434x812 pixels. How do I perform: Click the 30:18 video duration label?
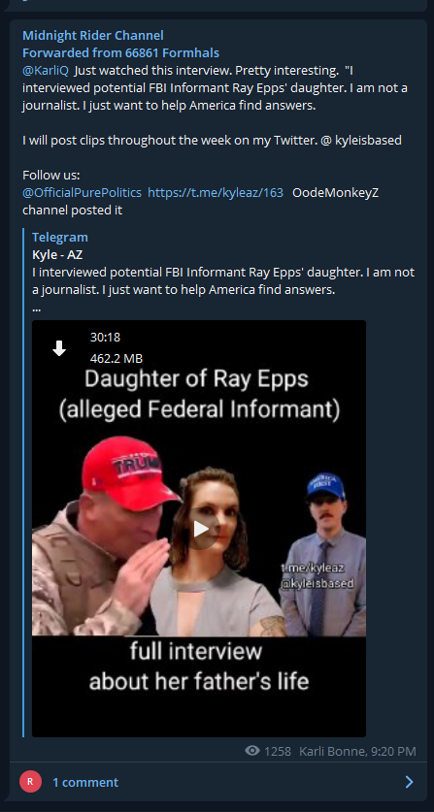tap(105, 338)
